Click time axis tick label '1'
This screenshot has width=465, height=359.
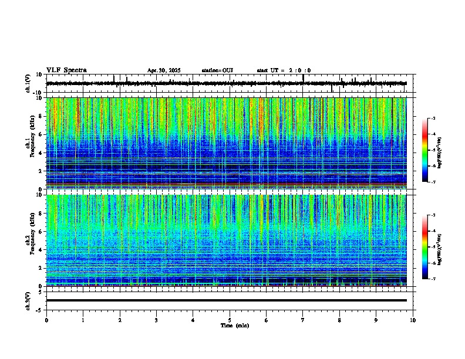83,320
